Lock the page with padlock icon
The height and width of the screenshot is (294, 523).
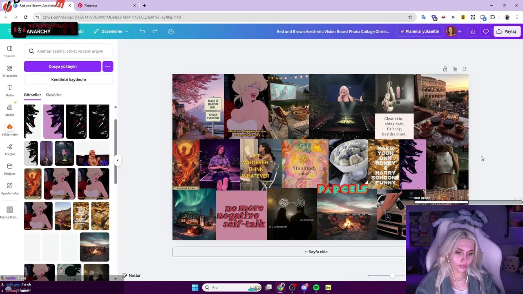click(445, 69)
